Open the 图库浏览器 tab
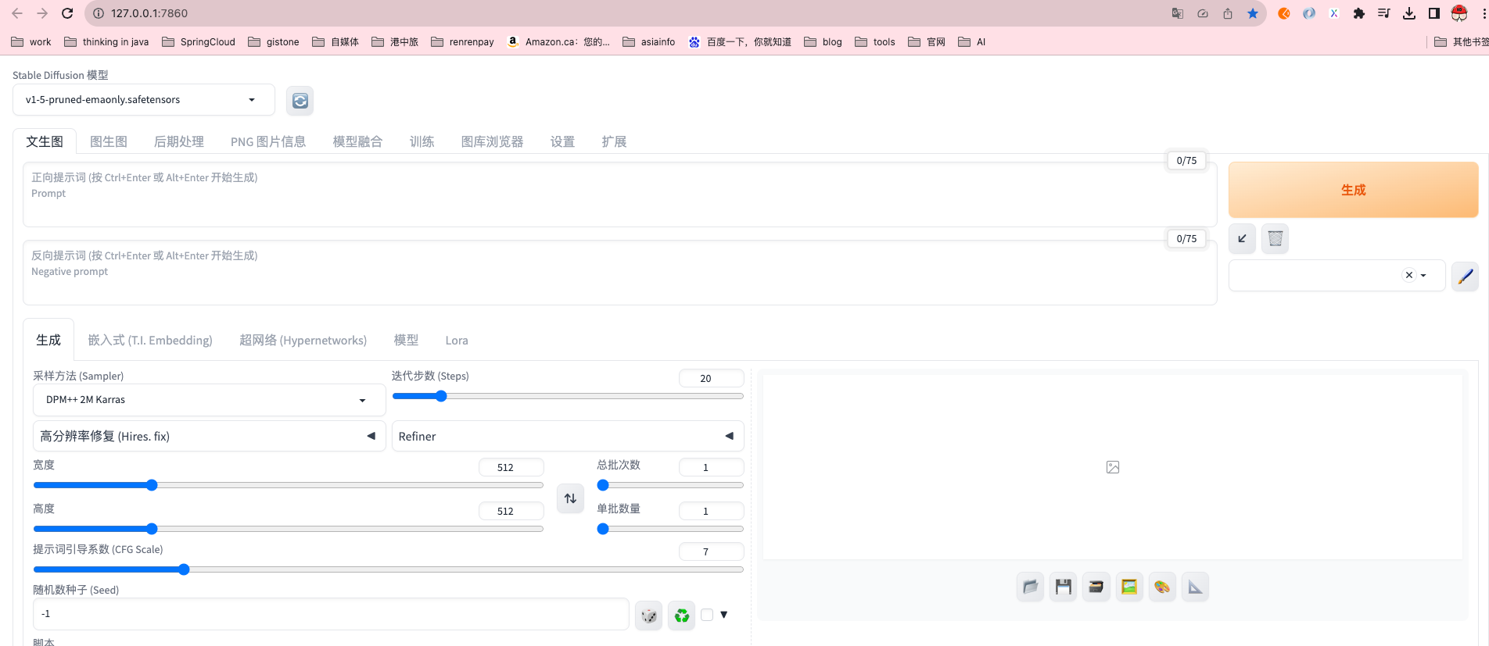1489x646 pixels. [493, 141]
